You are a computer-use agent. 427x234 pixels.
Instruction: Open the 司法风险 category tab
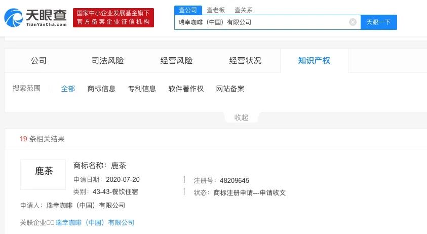point(107,60)
